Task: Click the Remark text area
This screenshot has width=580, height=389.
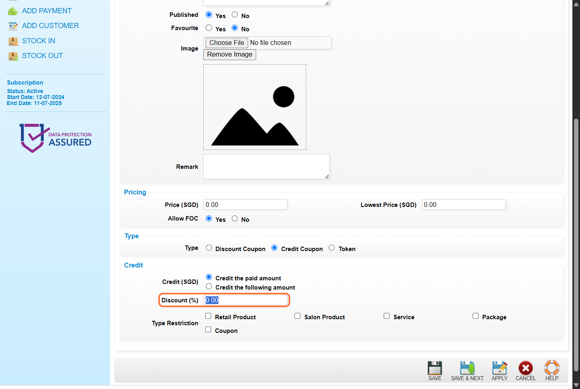Action: point(266,166)
